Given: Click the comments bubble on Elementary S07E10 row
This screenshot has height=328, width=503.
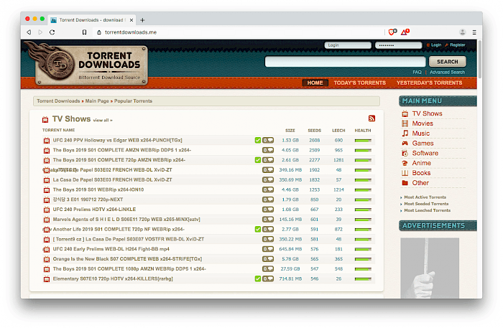Looking at the screenshot, I should coord(268,278).
